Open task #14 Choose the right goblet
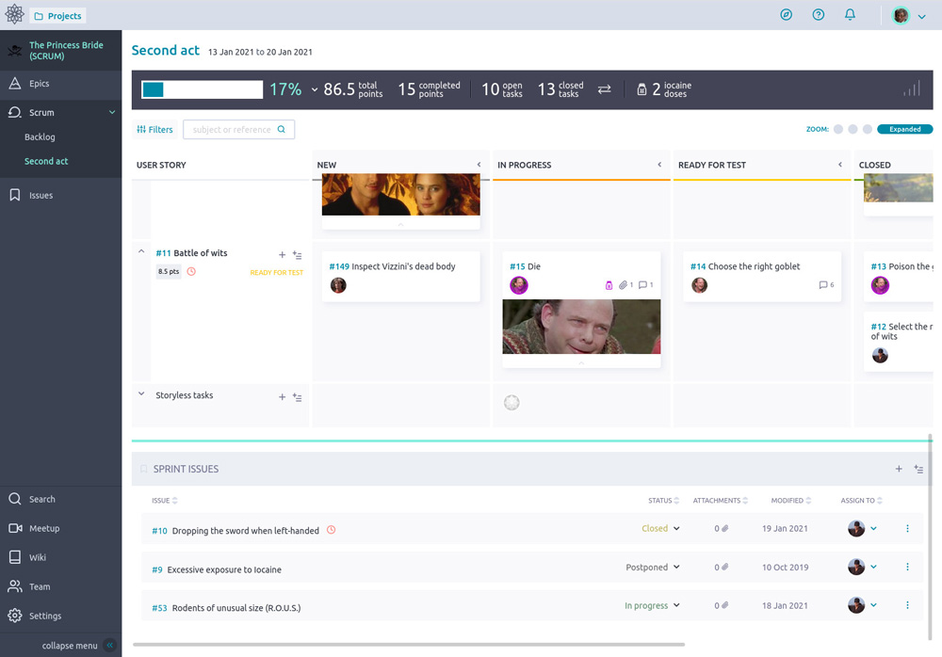Image resolution: width=942 pixels, height=657 pixels. [x=745, y=266]
